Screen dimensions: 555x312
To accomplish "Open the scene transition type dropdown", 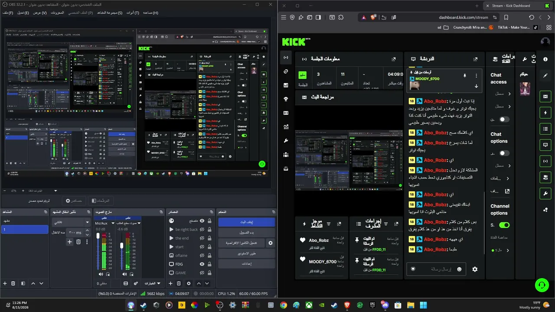I will (71, 222).
